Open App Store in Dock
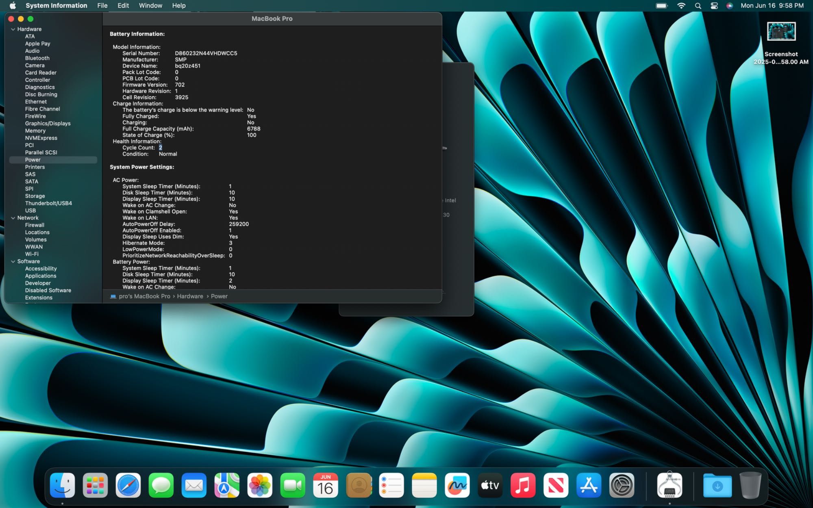This screenshot has width=813, height=508. point(589,485)
